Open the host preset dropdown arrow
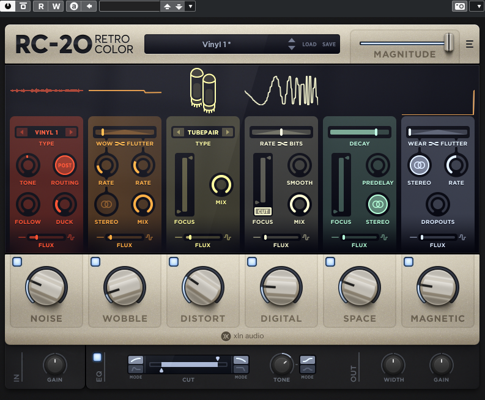 point(191,6)
